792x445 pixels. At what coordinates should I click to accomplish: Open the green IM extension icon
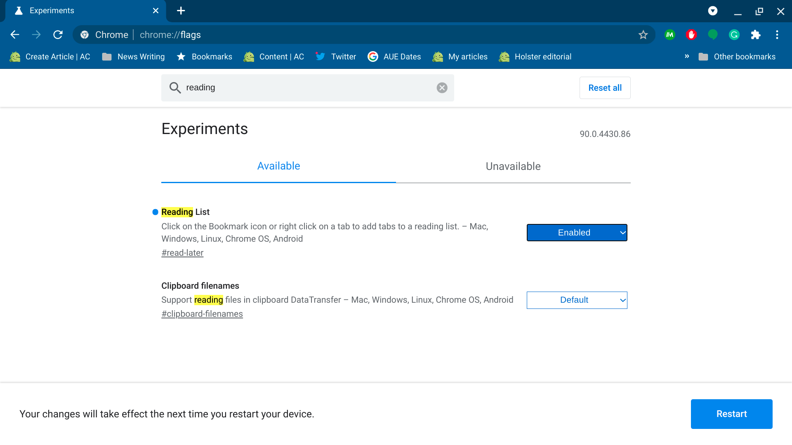point(670,35)
